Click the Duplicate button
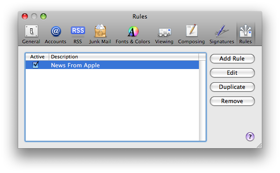This screenshot has width=280, height=173. point(232,87)
